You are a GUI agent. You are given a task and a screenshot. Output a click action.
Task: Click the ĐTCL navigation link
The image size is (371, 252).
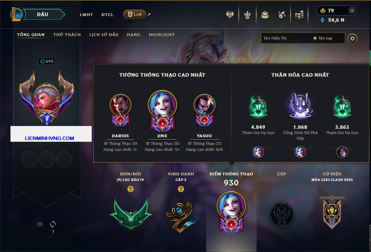coord(107,15)
